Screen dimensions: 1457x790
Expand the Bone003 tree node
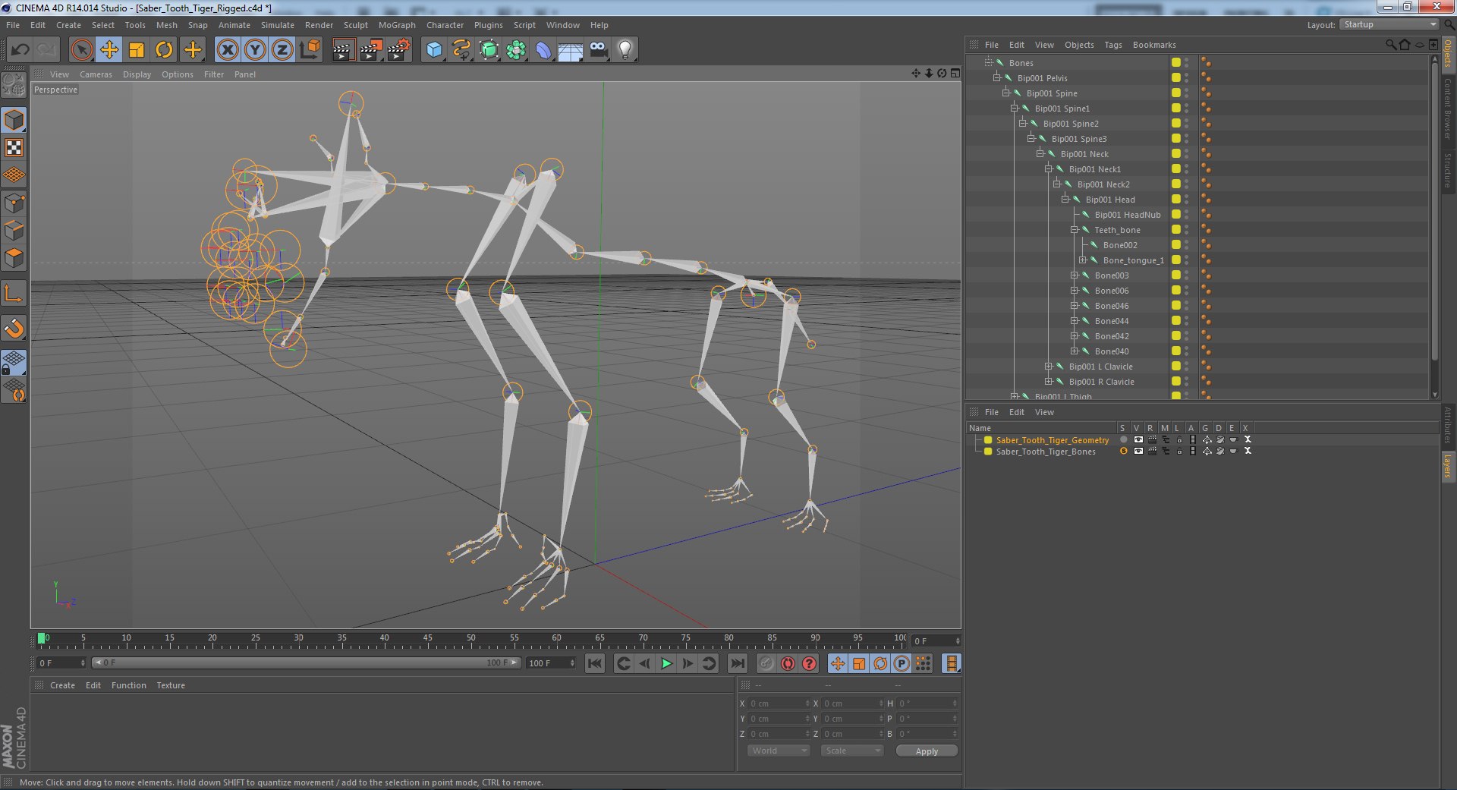(1075, 275)
